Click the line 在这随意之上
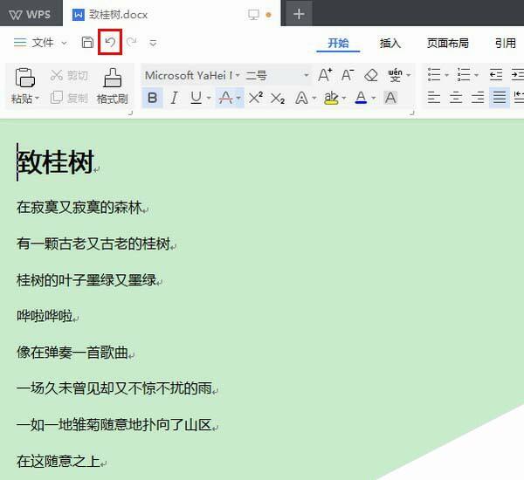The image size is (524, 480). pos(59,462)
